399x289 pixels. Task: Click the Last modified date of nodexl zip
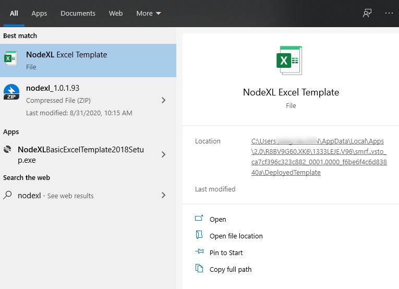pos(79,113)
